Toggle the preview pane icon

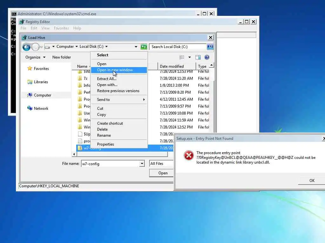tap(198, 57)
